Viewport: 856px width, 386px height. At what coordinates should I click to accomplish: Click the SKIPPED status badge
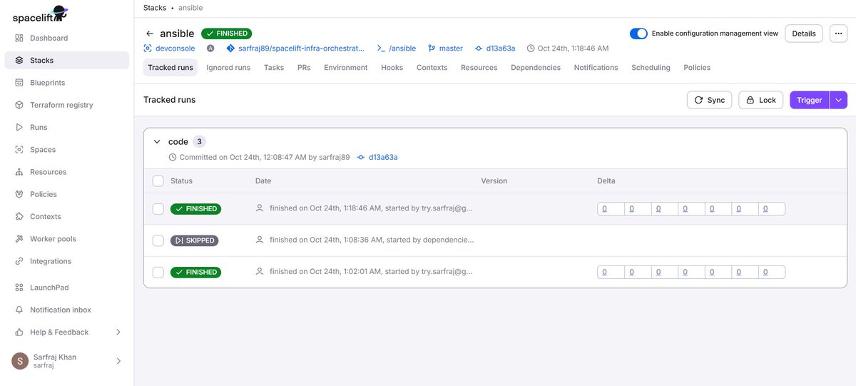coord(194,240)
